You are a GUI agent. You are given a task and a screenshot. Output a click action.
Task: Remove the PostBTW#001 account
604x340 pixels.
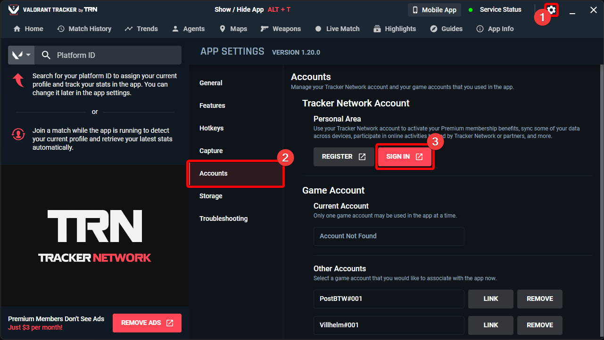(539, 299)
